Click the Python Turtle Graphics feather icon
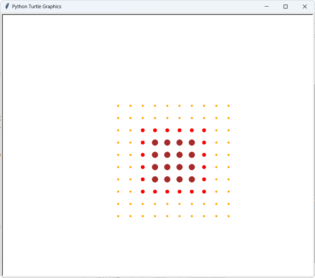The image size is (315, 278). point(7,7)
